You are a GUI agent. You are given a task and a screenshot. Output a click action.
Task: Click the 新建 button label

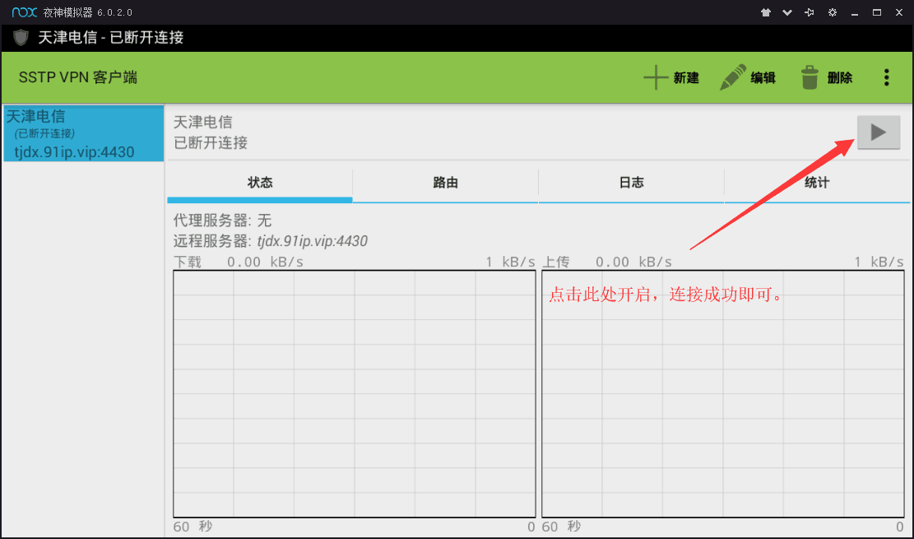click(686, 78)
